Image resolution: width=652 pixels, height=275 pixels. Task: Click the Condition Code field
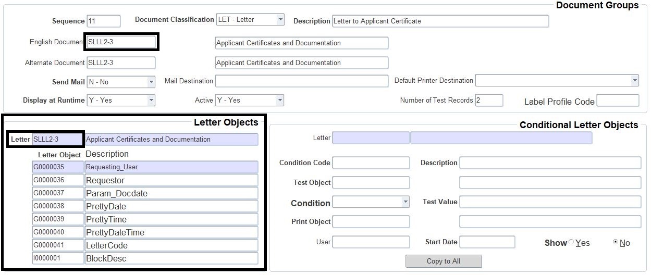click(x=371, y=163)
